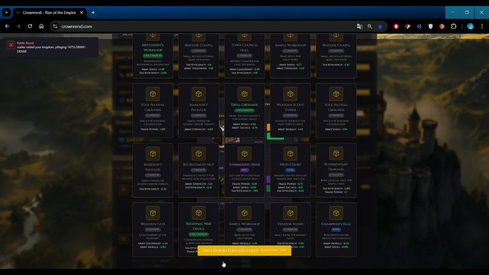Select Makeshift Palisade card with Army Strength
Image resolution: width=489 pixels, height=275 pixels.
pos(199,110)
